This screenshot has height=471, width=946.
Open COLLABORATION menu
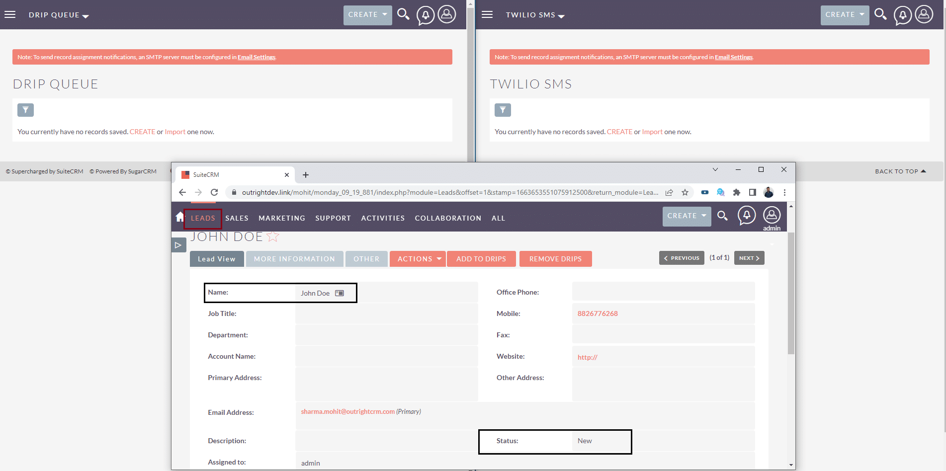(x=448, y=218)
